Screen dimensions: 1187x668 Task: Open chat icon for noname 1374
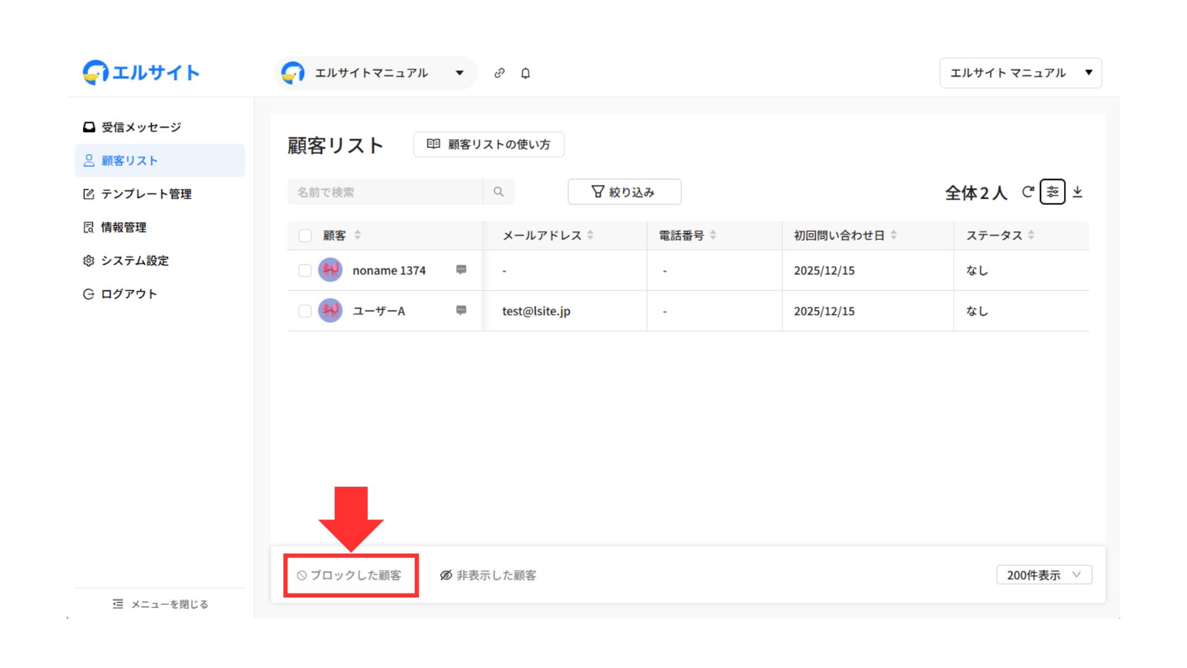point(461,270)
